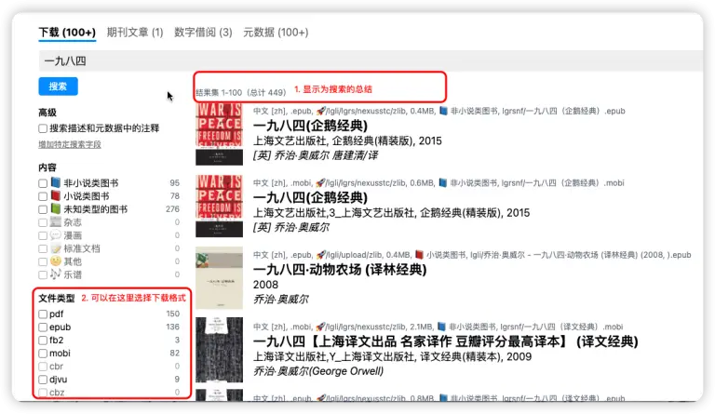Open the 增加特定搜索字段 link
Screen dimensions: 715x414
70,144
